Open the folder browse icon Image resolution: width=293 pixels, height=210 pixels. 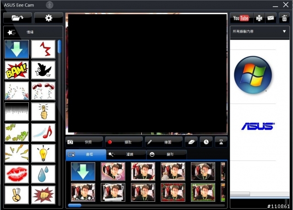17,18
